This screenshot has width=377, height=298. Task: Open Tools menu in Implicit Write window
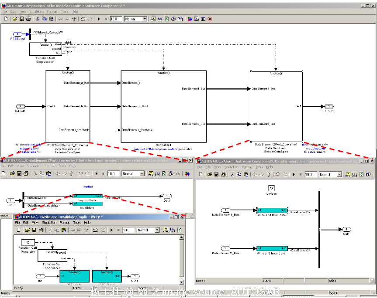coord(77,223)
